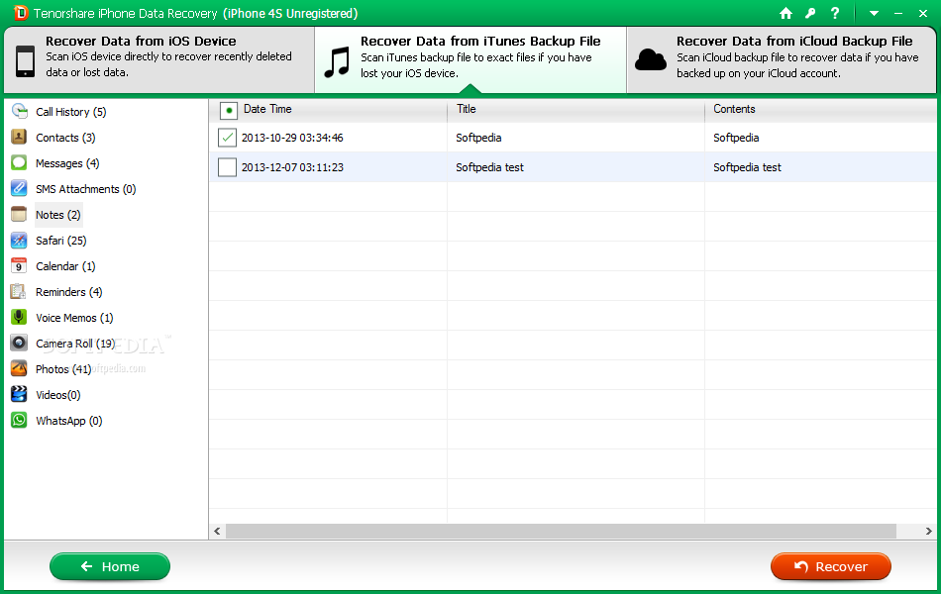Switch to Recover Data from iTunes Backup File tab

(x=470, y=59)
